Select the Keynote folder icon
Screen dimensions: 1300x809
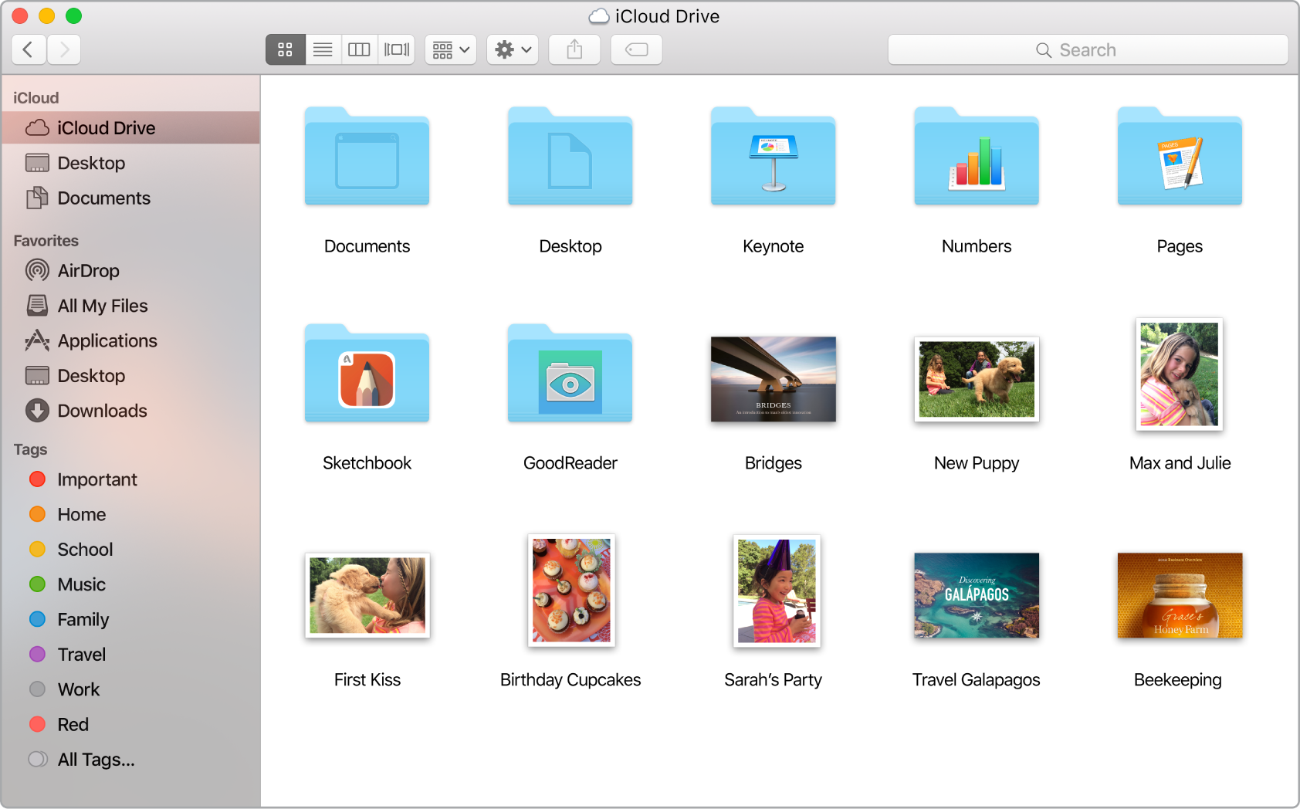coord(774,157)
